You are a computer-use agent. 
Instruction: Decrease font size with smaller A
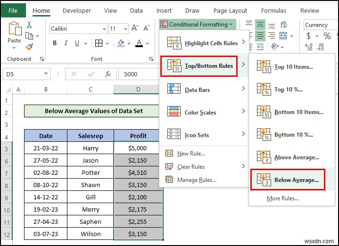point(147,28)
